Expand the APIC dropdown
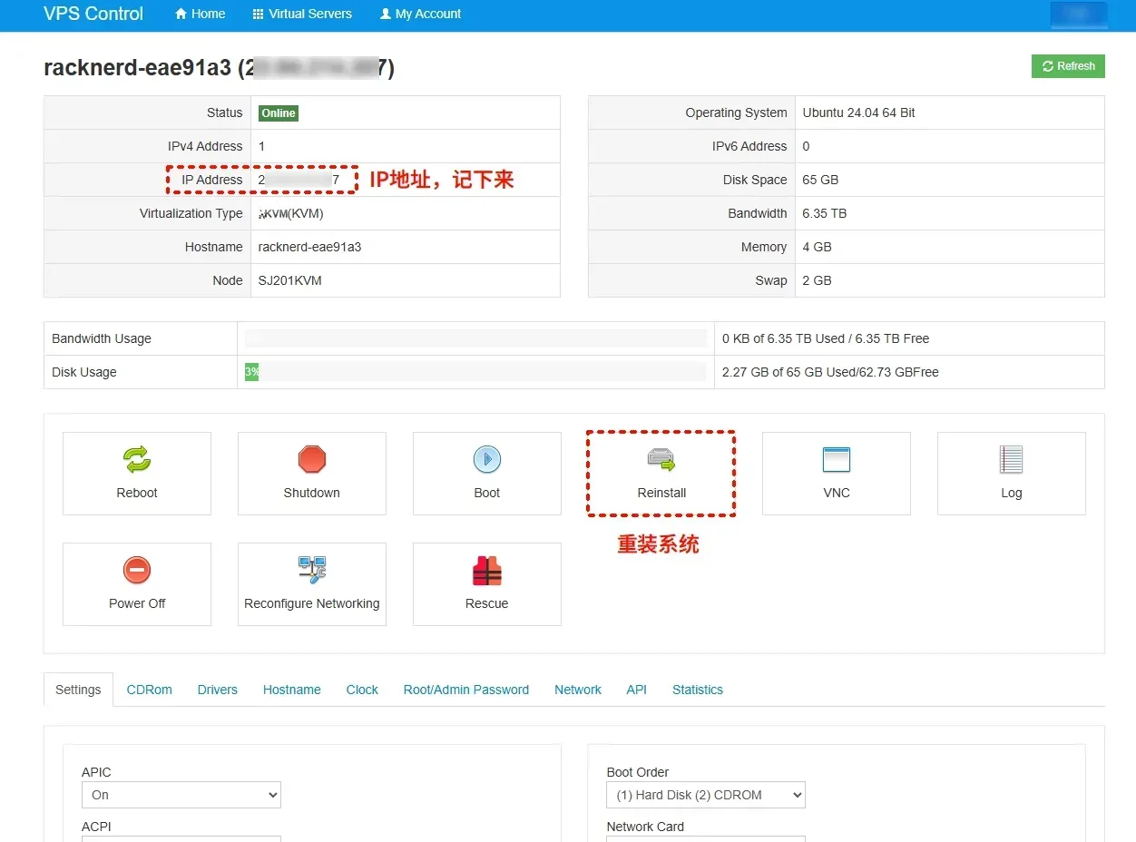 [181, 795]
